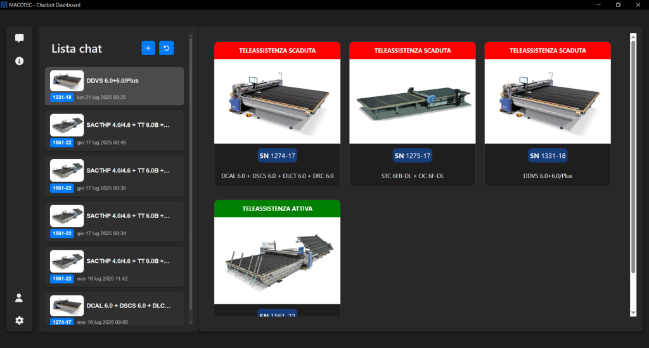Select the Lista chat heading
Screen dimensions: 649x348
coord(77,49)
